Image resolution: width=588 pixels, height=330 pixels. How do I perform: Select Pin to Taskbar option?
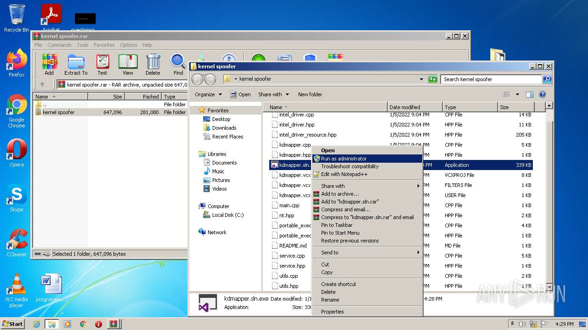coord(367,225)
